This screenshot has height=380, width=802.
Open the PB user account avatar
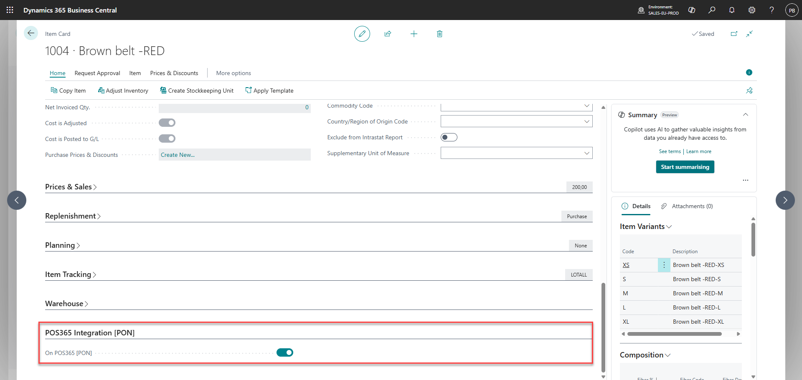click(792, 10)
